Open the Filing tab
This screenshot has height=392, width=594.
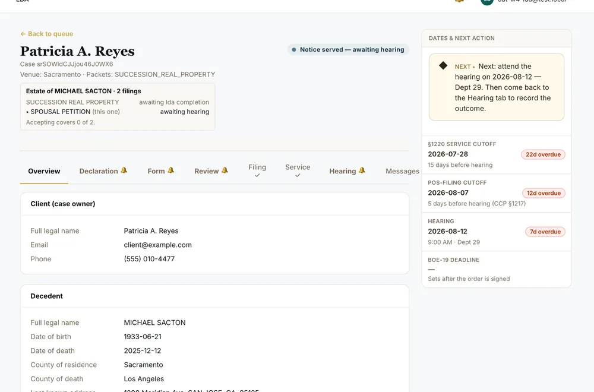click(x=257, y=171)
